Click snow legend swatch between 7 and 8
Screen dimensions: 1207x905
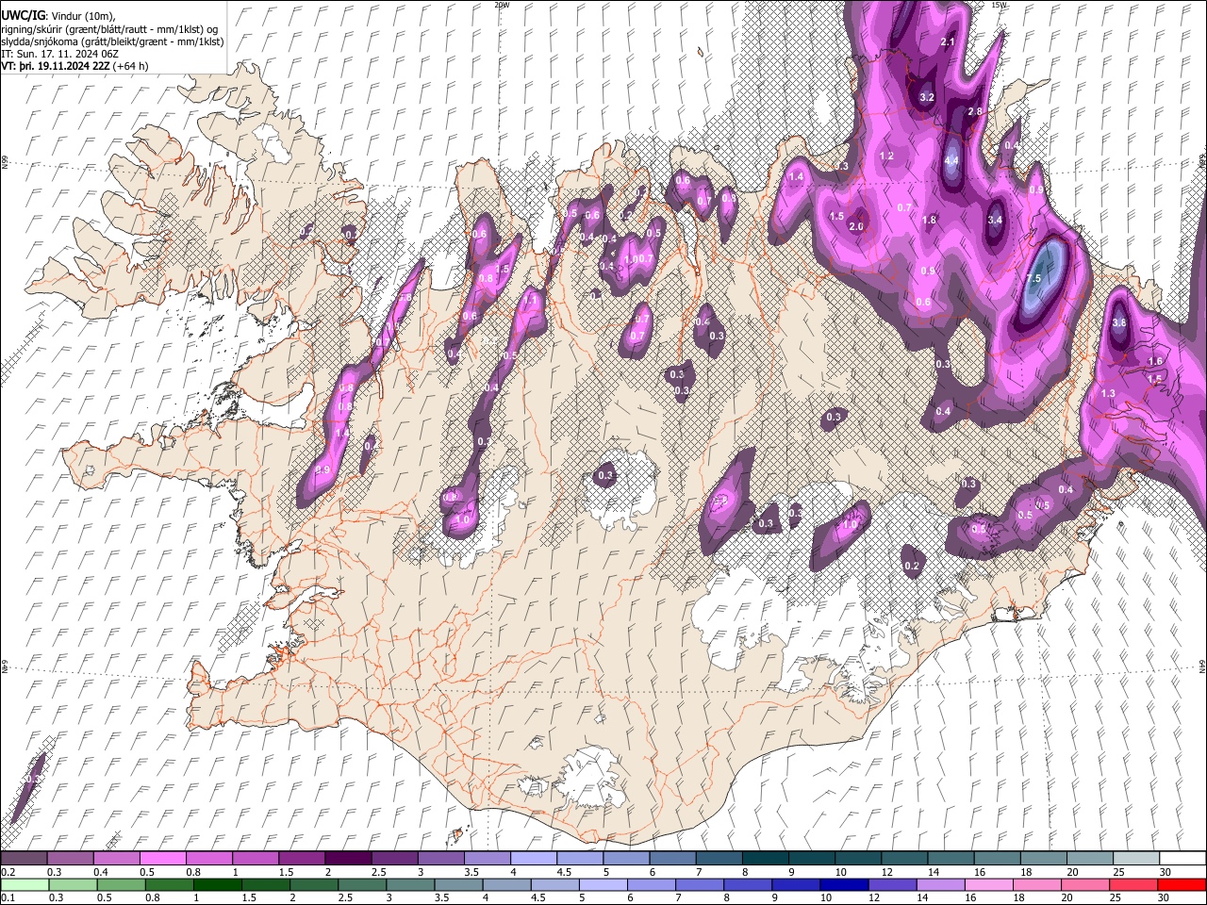tap(719, 859)
